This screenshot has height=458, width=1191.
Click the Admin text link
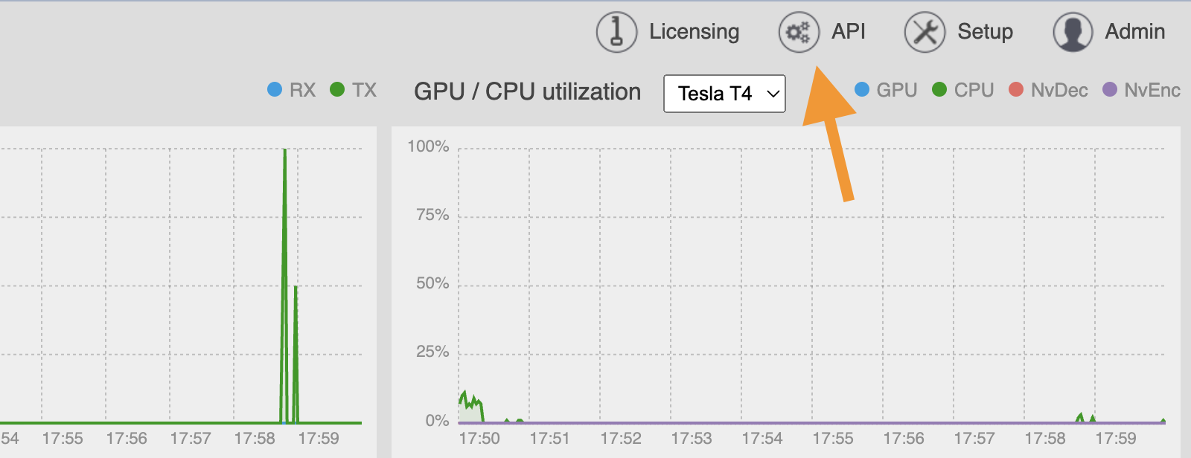(x=1134, y=31)
